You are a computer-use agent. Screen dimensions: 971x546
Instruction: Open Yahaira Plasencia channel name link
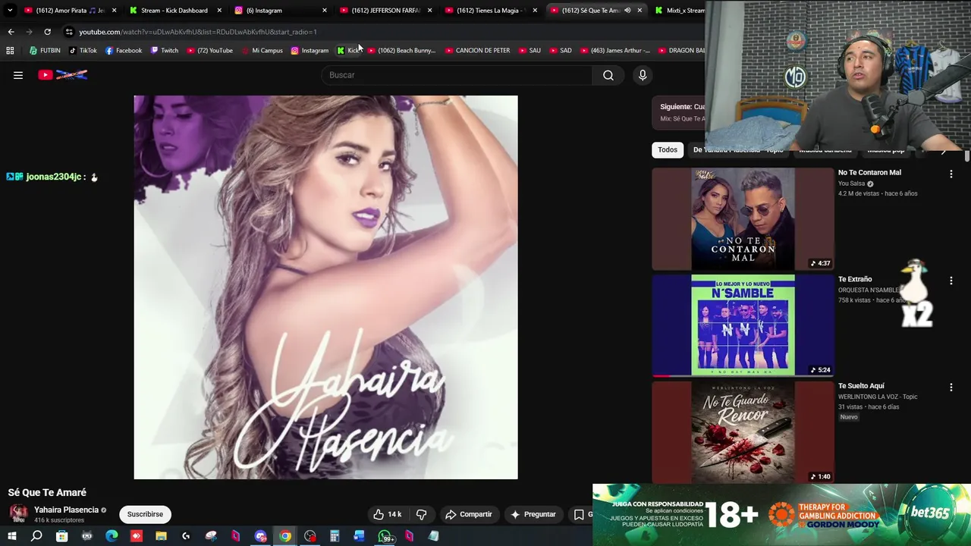point(66,510)
